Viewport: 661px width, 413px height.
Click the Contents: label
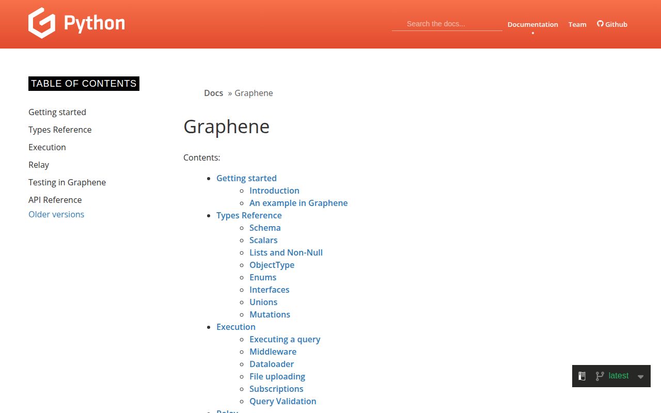pyautogui.click(x=202, y=157)
